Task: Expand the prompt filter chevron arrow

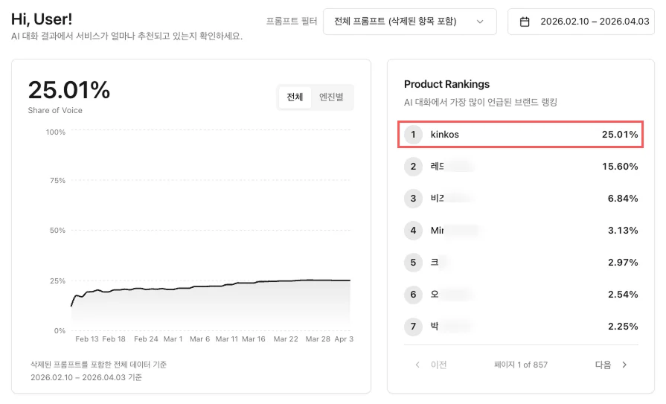Action: pyautogui.click(x=480, y=22)
